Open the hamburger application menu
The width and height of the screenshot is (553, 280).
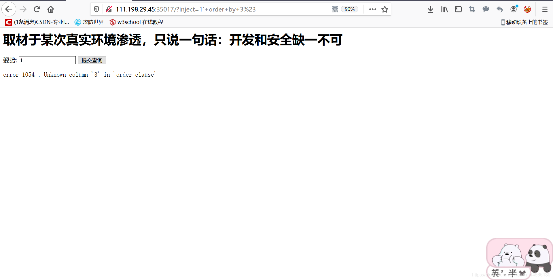tap(545, 9)
